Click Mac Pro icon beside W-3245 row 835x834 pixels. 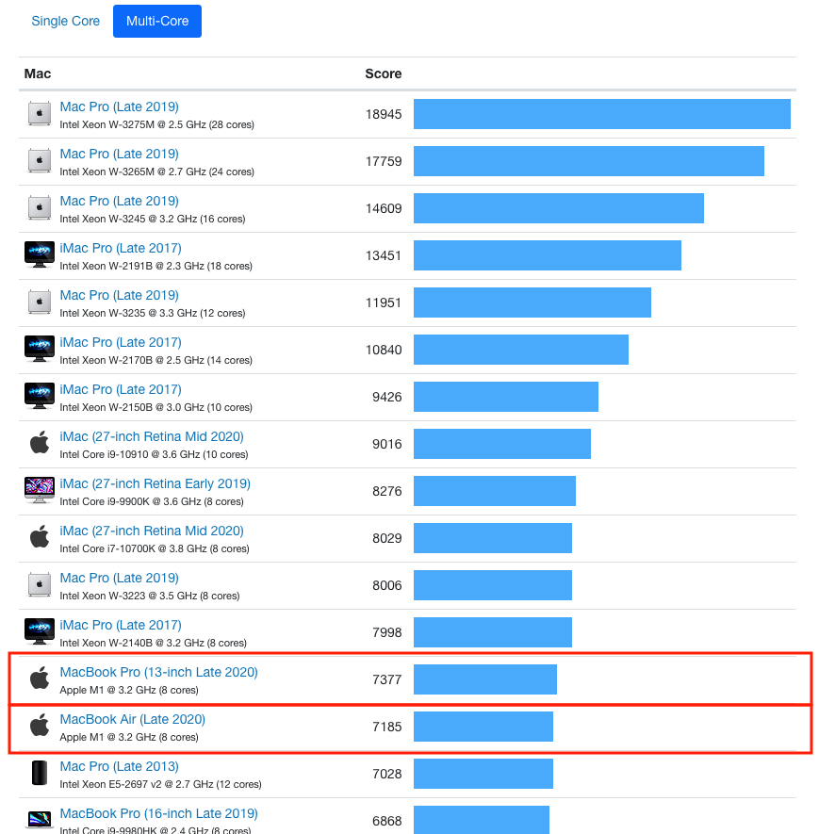40,207
